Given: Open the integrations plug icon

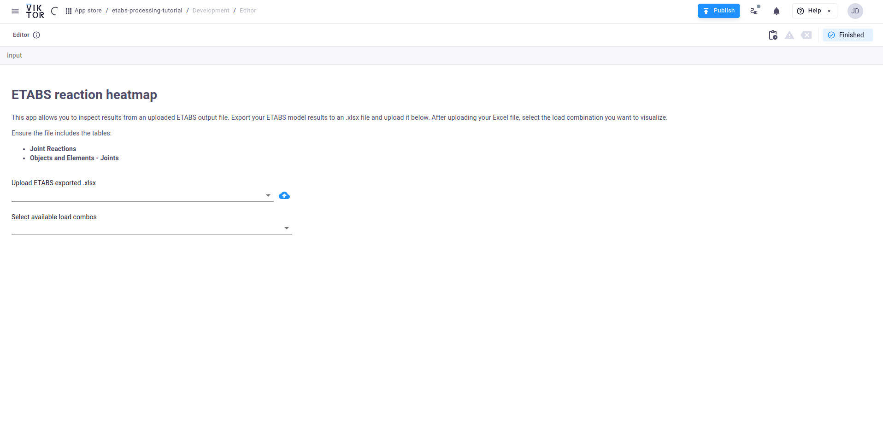Looking at the screenshot, I should coord(754,11).
